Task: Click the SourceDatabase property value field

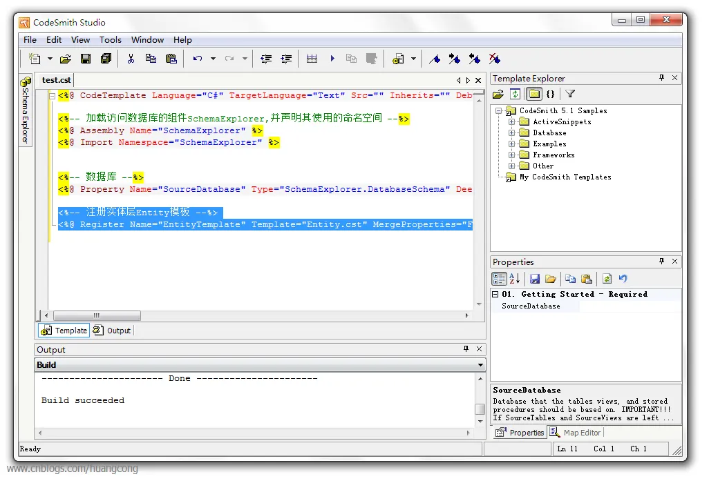Action: tap(629, 306)
